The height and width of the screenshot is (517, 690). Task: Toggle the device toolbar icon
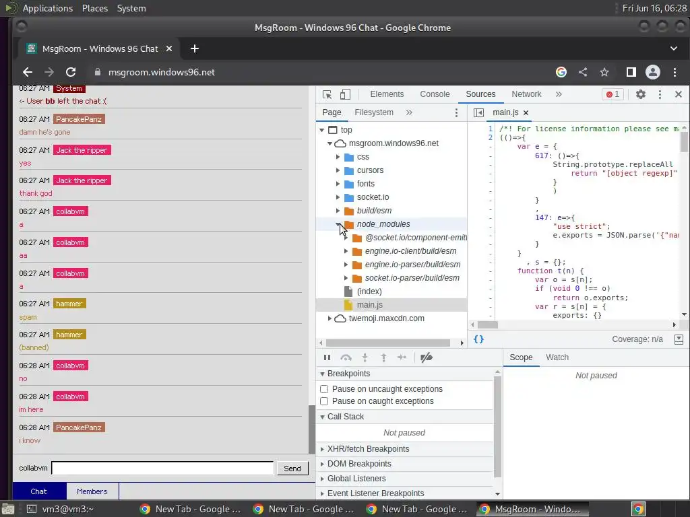345,94
